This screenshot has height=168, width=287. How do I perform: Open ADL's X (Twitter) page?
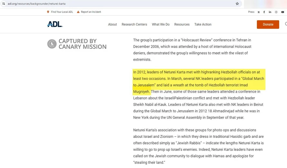[259, 12]
